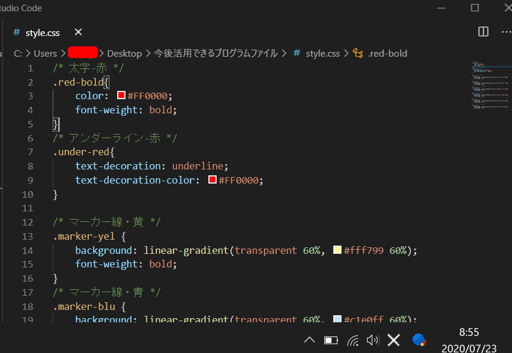Click the battery status tray icon
Screen dimensions: 512x353
tap(331, 341)
